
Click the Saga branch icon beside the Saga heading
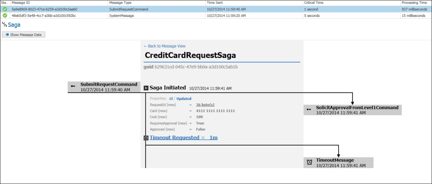click(4, 25)
